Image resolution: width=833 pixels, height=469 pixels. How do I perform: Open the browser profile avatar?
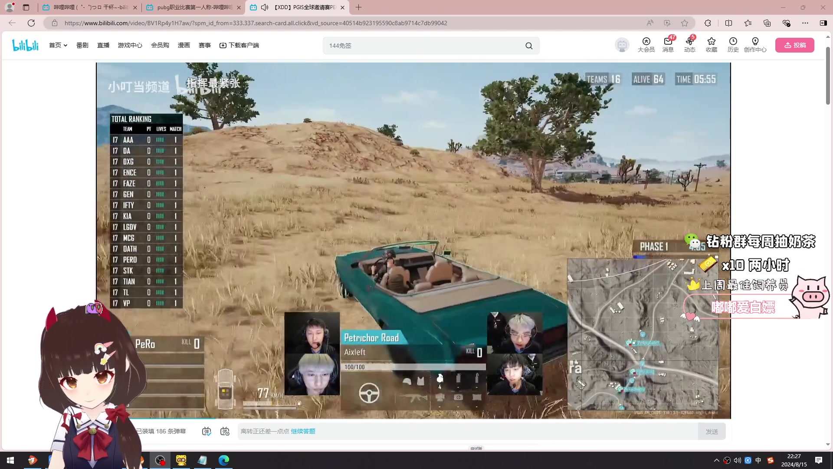(10, 7)
